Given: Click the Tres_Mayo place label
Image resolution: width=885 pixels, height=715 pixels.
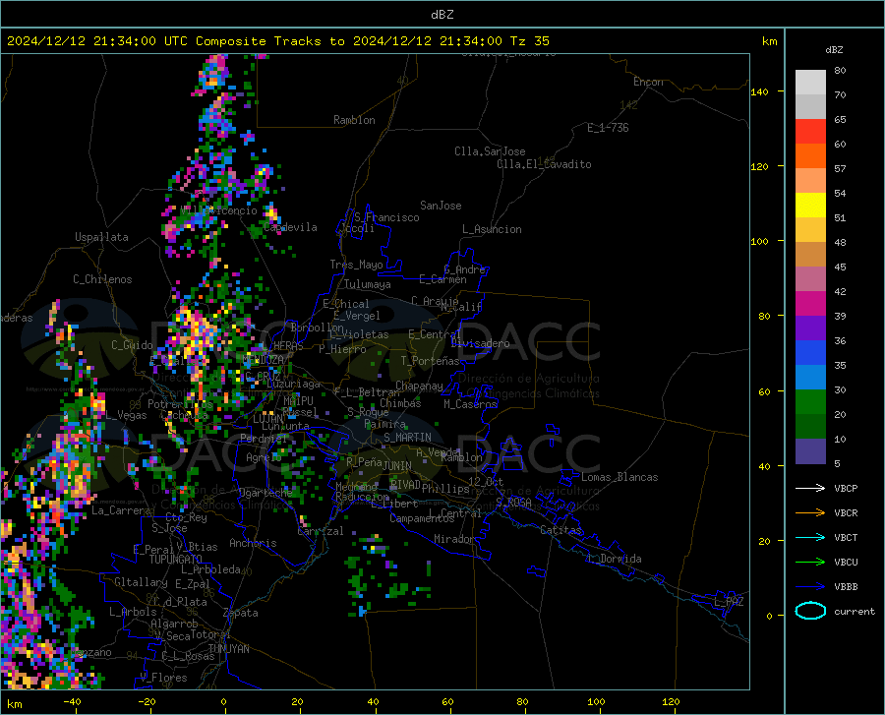Looking at the screenshot, I should point(356,265).
